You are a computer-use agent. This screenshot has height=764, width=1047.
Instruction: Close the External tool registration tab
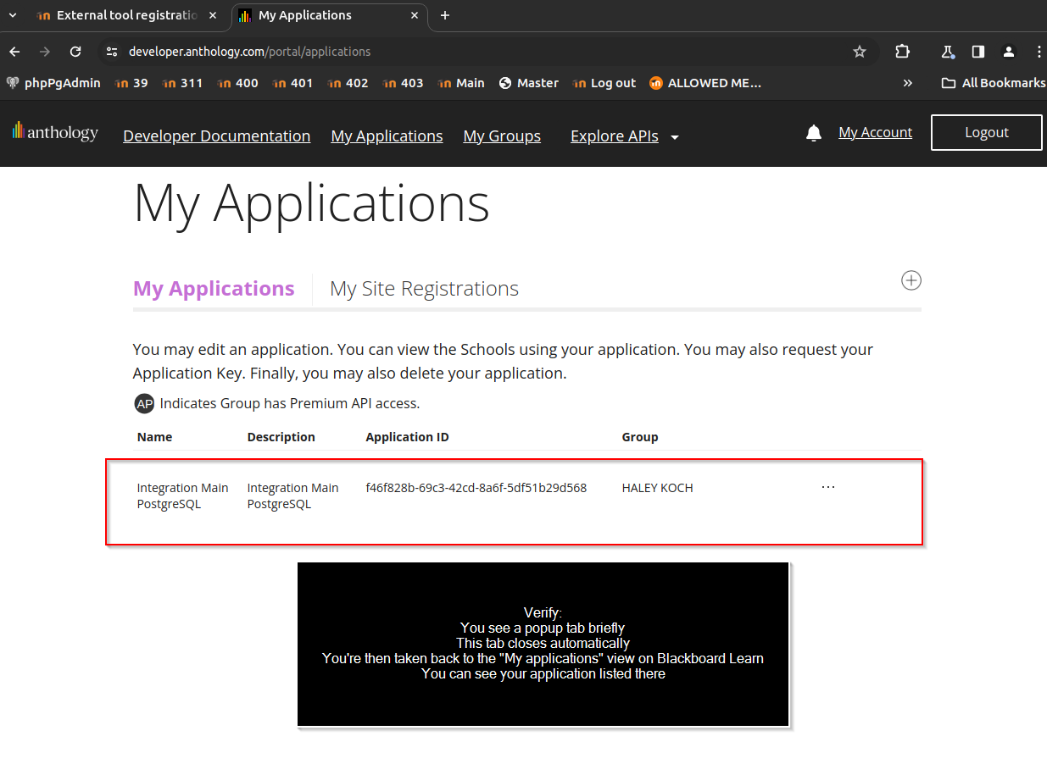[x=213, y=15]
